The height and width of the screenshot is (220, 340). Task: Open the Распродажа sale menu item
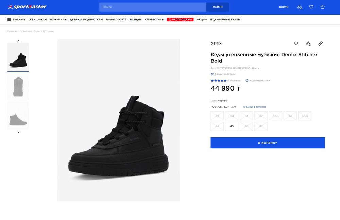(180, 20)
